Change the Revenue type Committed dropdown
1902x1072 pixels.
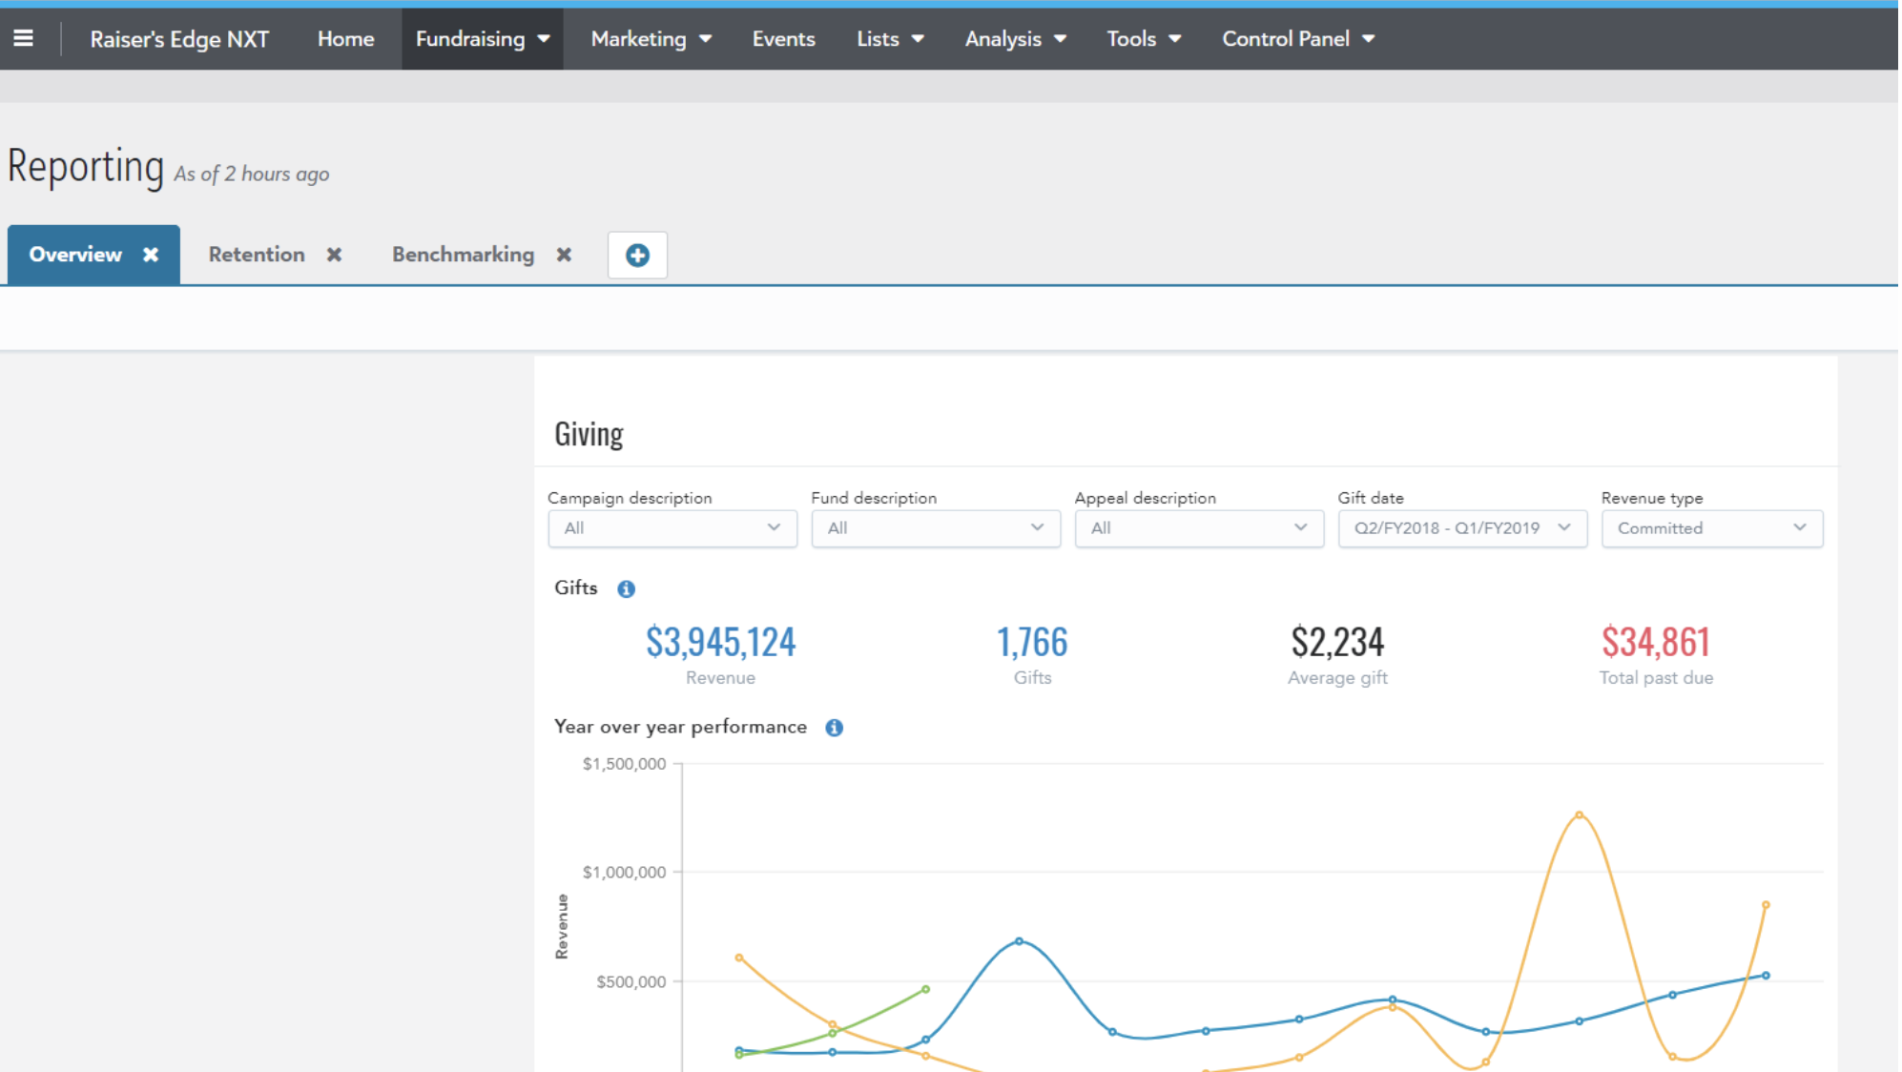pyautogui.click(x=1711, y=528)
